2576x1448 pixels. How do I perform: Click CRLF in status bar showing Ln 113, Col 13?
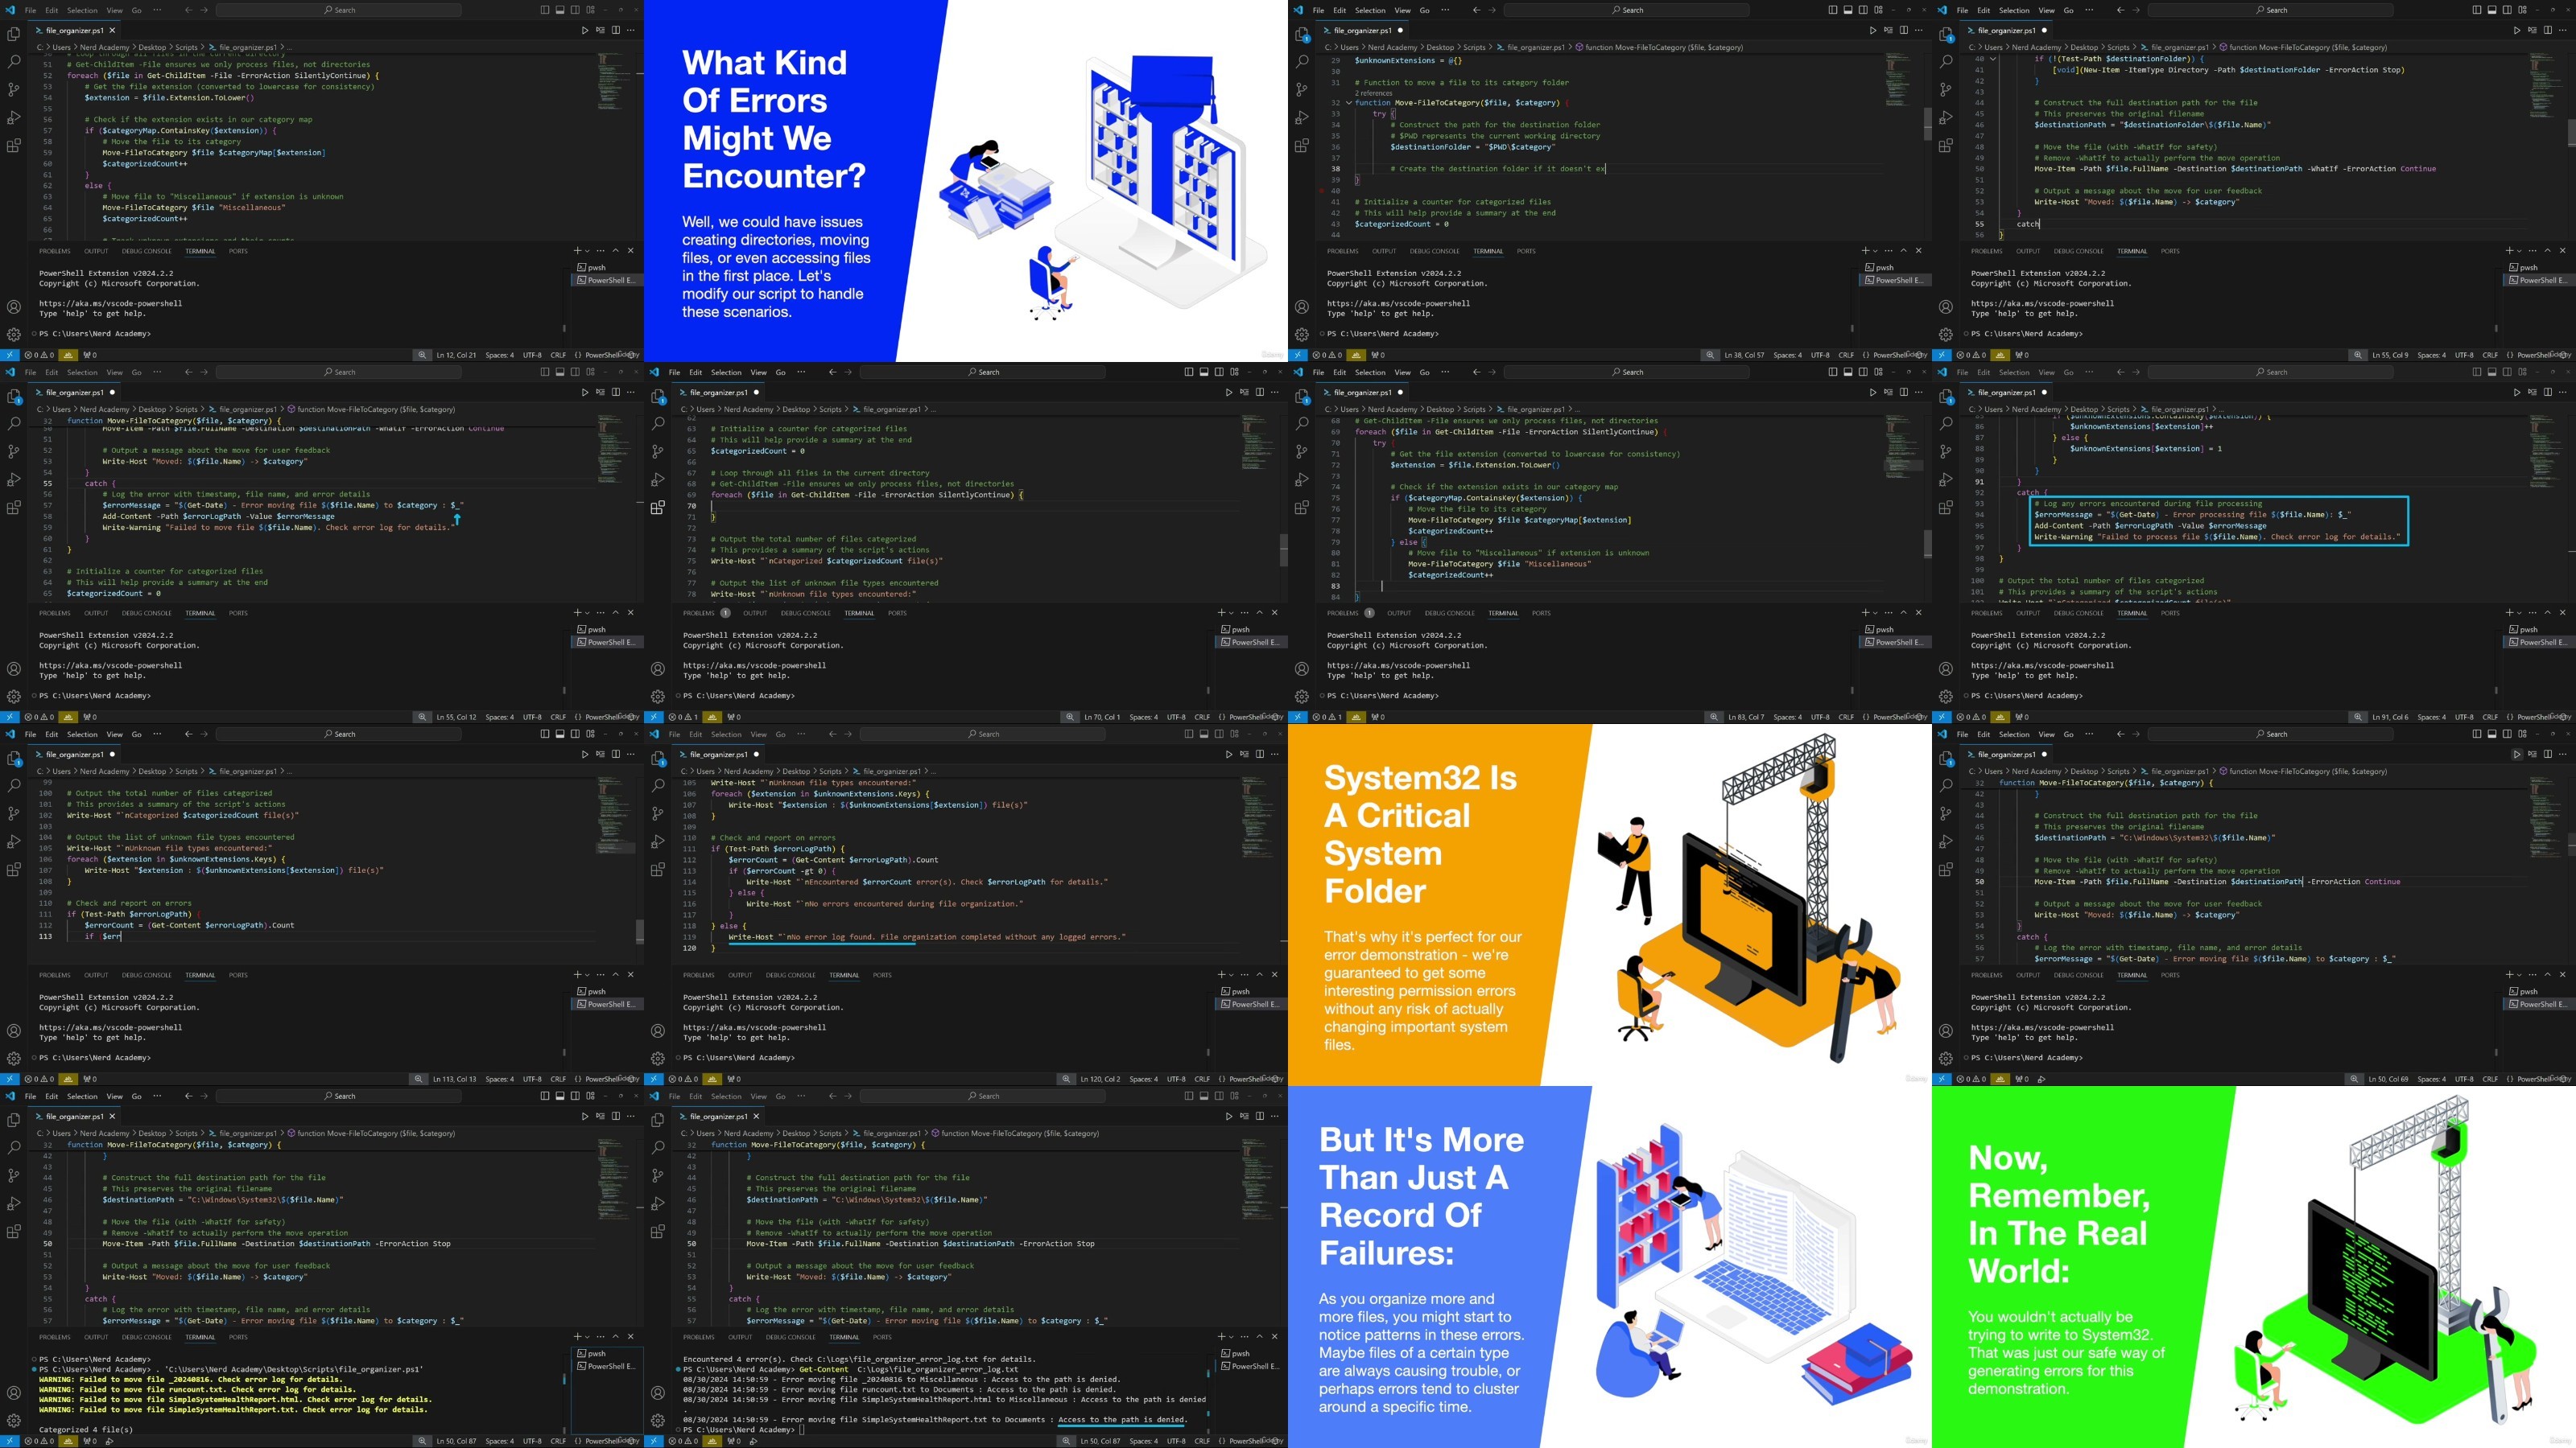[558, 1078]
